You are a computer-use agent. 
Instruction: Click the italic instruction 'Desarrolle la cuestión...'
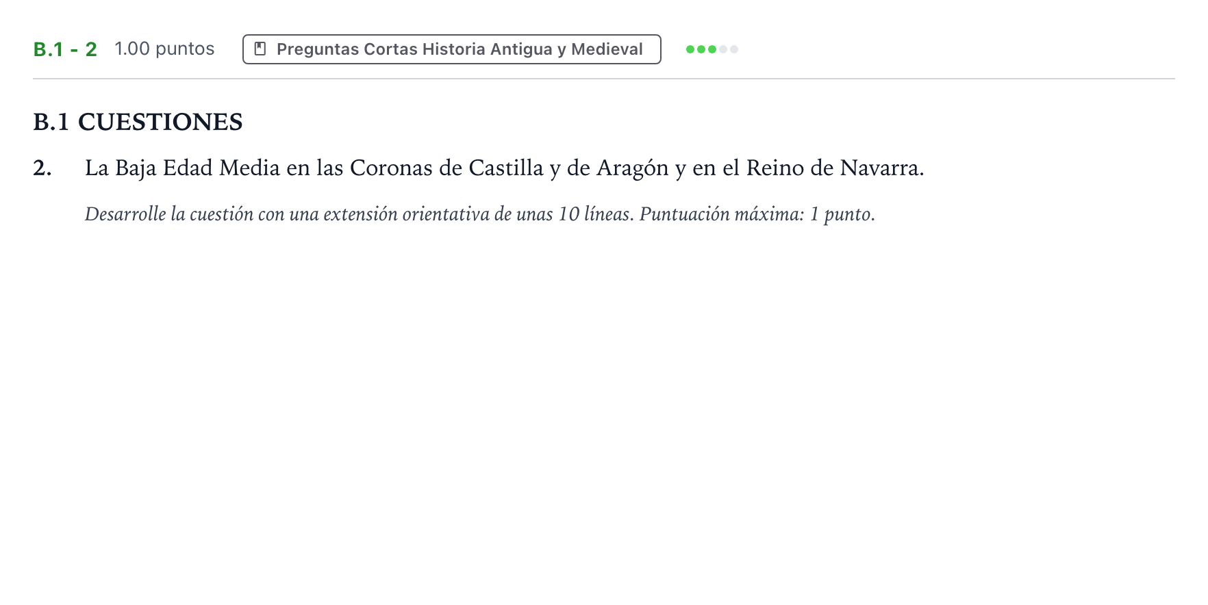[x=479, y=214]
